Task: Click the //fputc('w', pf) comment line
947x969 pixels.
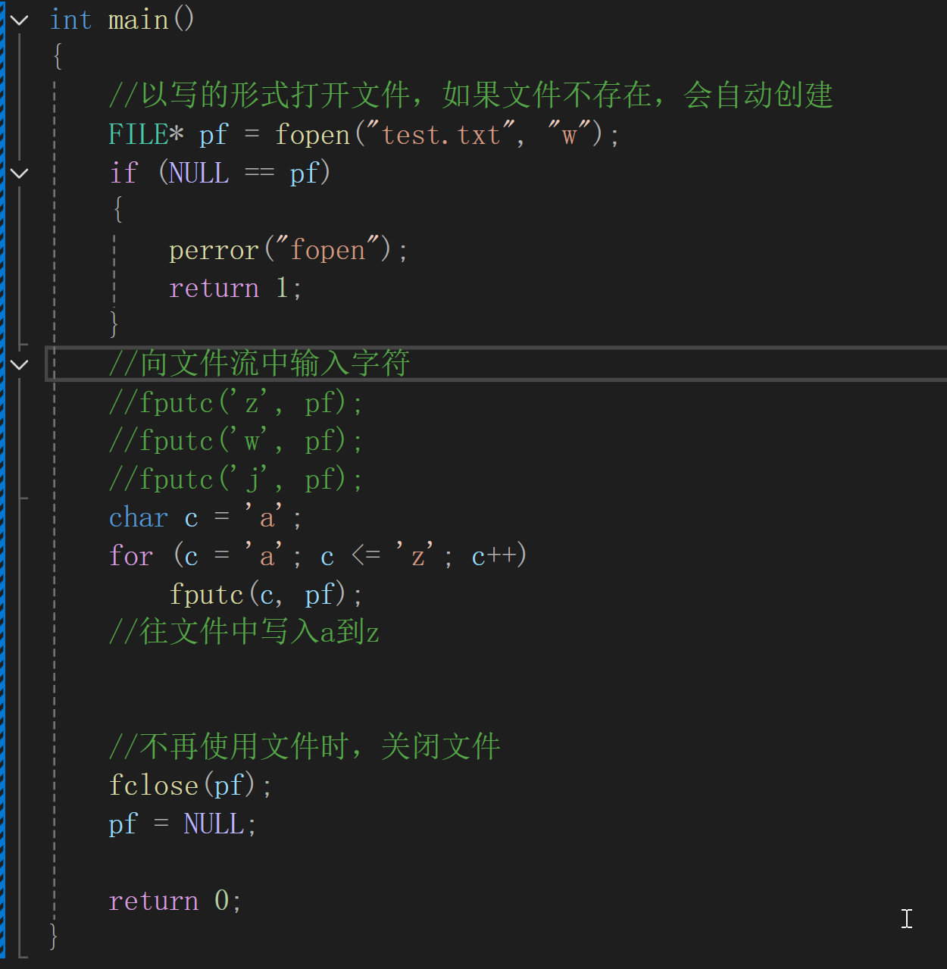Action: click(236, 441)
